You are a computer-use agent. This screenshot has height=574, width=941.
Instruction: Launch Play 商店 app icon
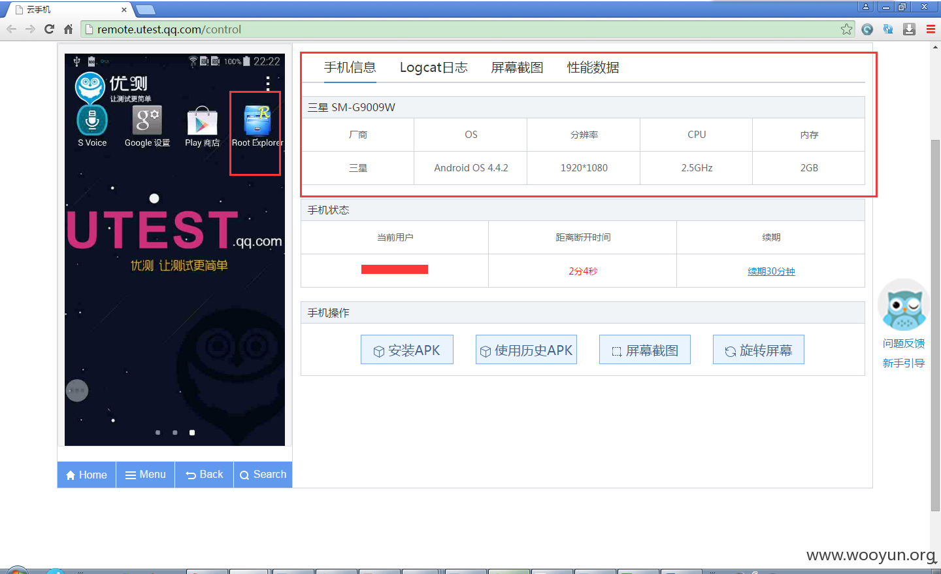click(x=202, y=121)
